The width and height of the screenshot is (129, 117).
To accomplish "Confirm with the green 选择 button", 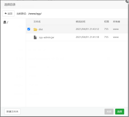I will click(120, 112).
